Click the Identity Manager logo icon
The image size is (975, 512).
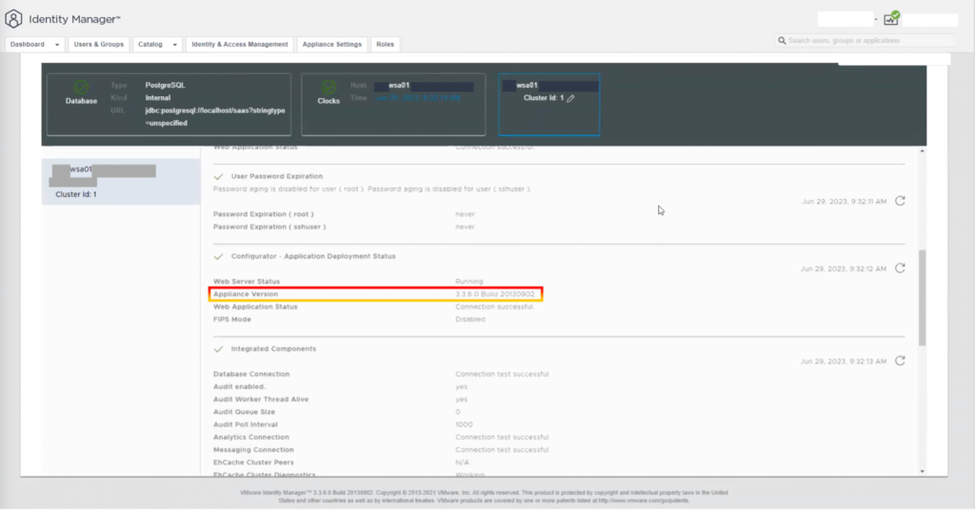(x=13, y=19)
